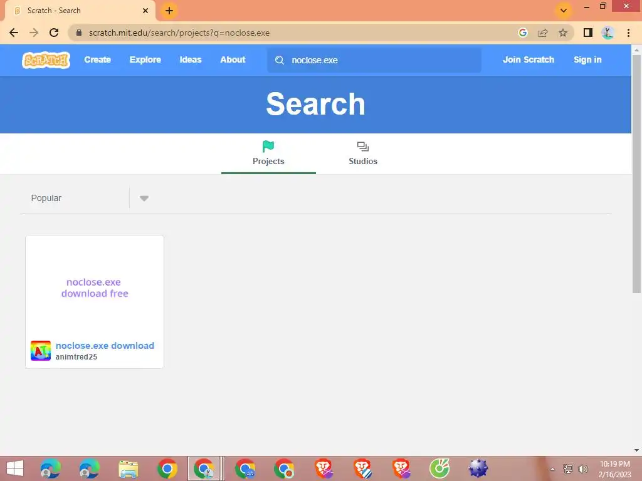Click the Join Scratch link
642x481 pixels.
pyautogui.click(x=528, y=59)
